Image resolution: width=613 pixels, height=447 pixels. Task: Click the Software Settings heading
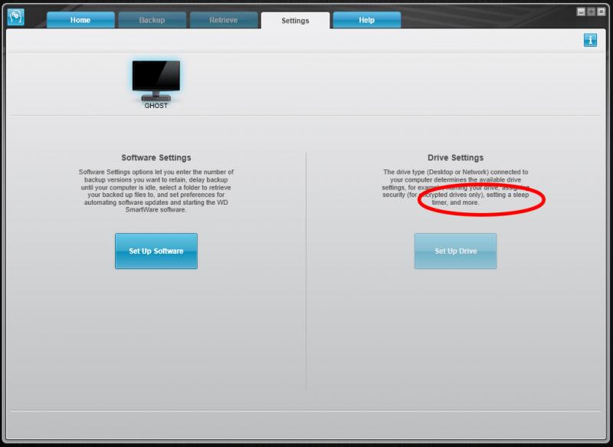(156, 158)
